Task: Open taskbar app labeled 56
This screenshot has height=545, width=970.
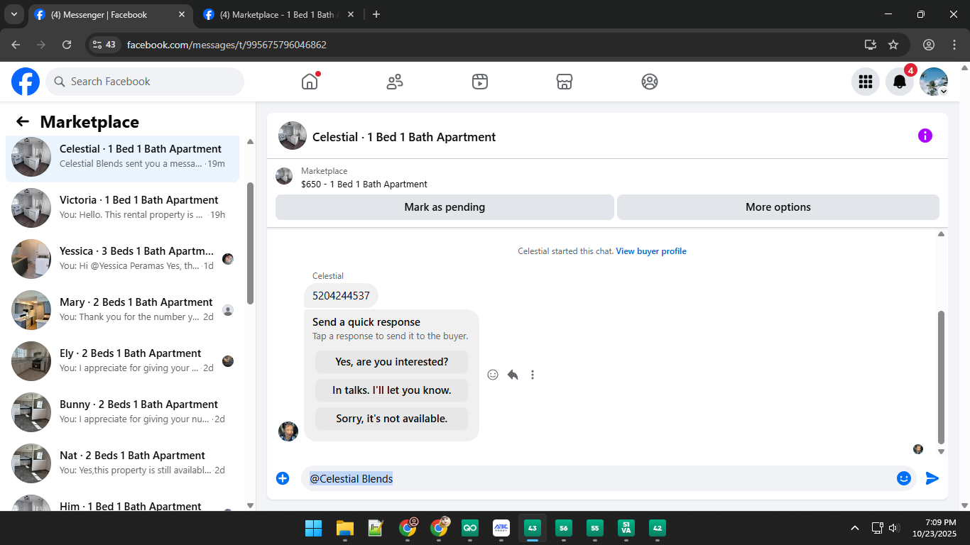Action: pos(564,528)
